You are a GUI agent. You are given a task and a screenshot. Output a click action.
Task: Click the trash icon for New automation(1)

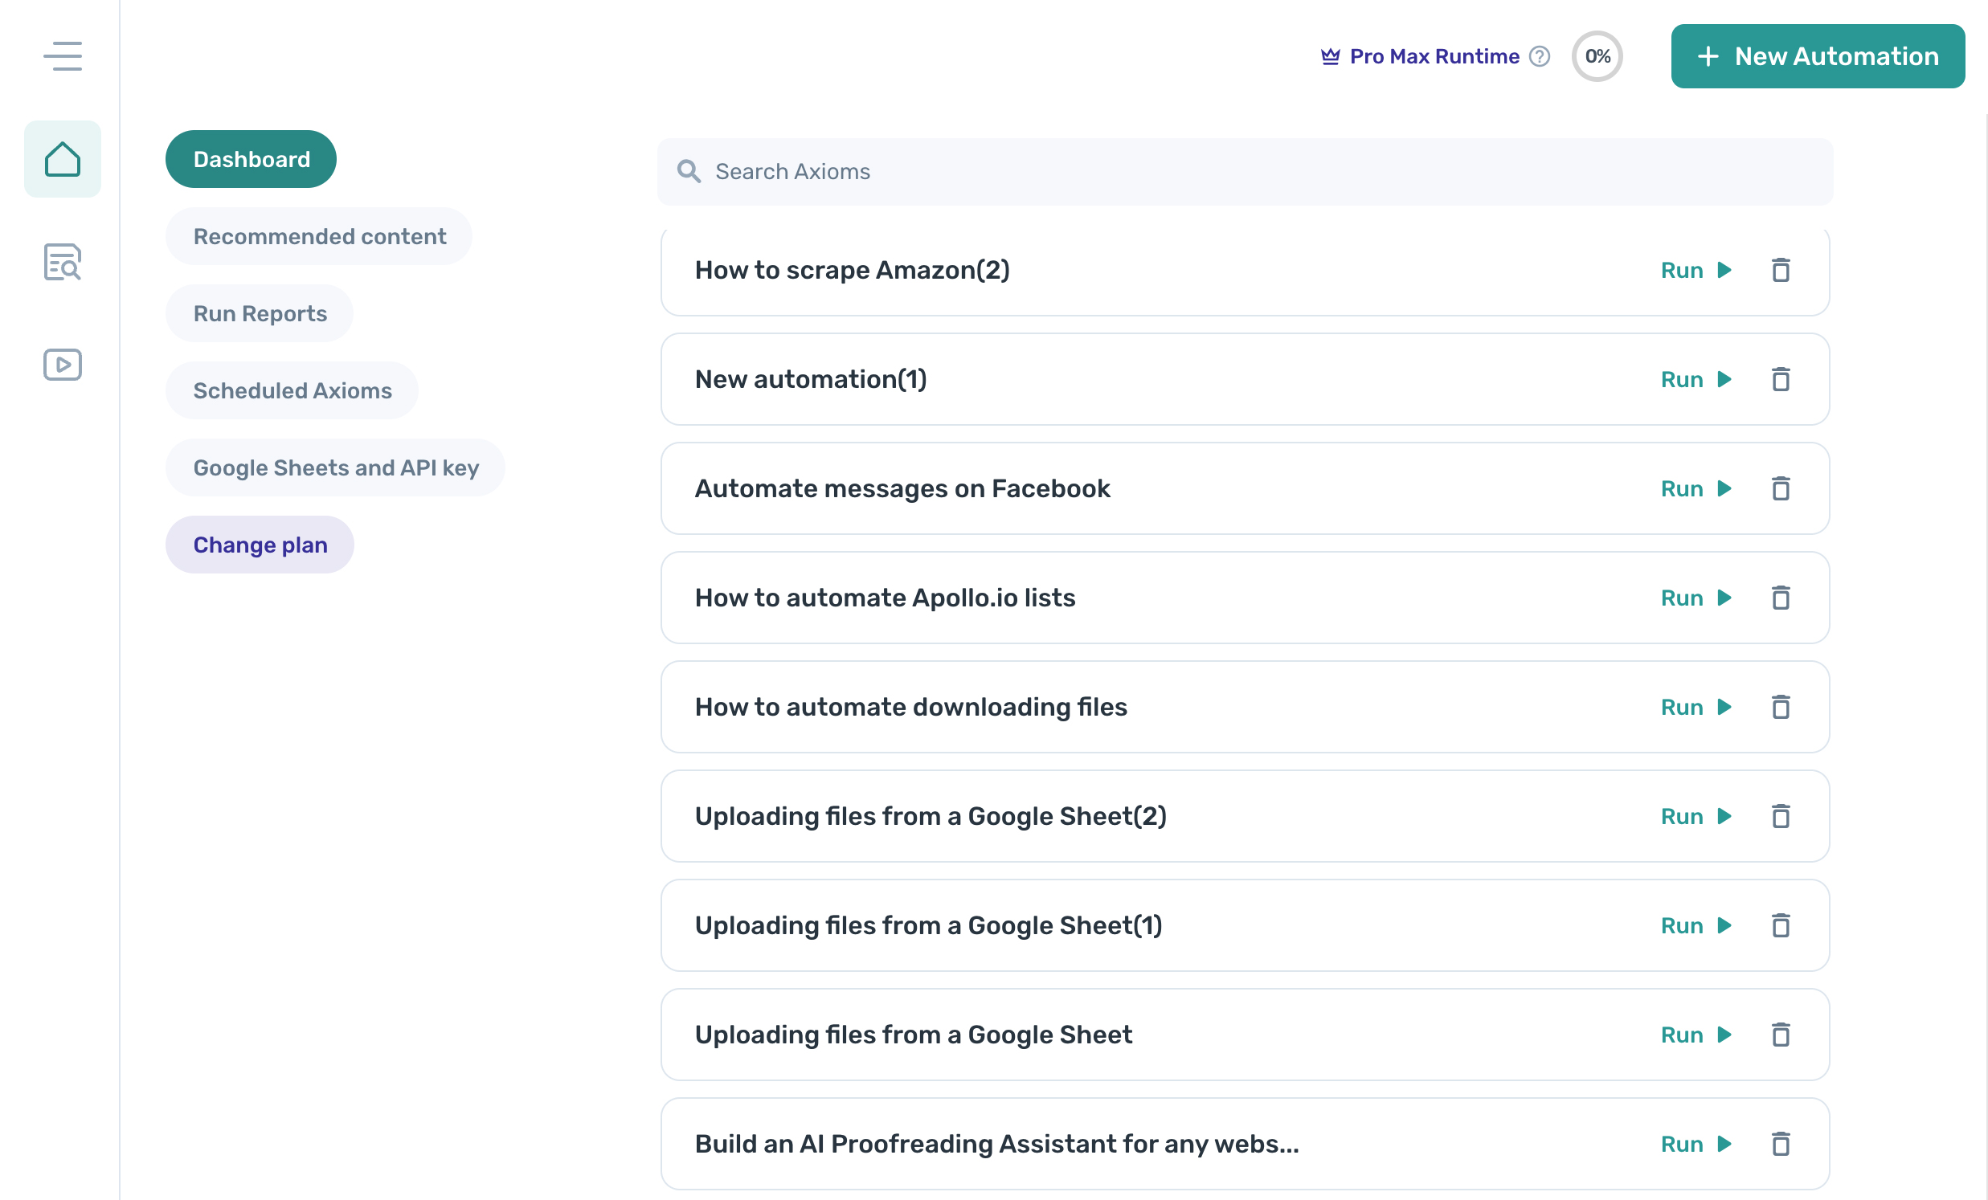tap(1781, 379)
